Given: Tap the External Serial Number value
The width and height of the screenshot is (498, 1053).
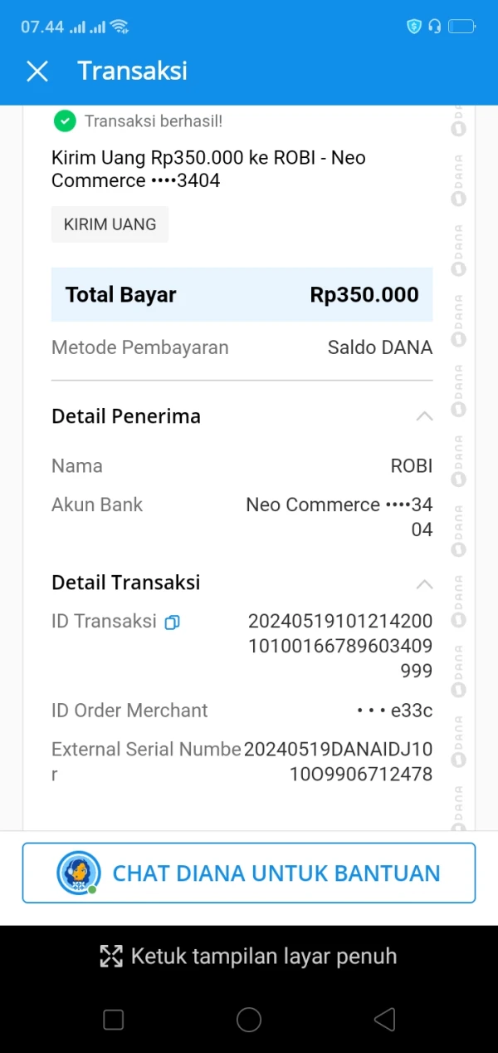Looking at the screenshot, I should tap(339, 762).
